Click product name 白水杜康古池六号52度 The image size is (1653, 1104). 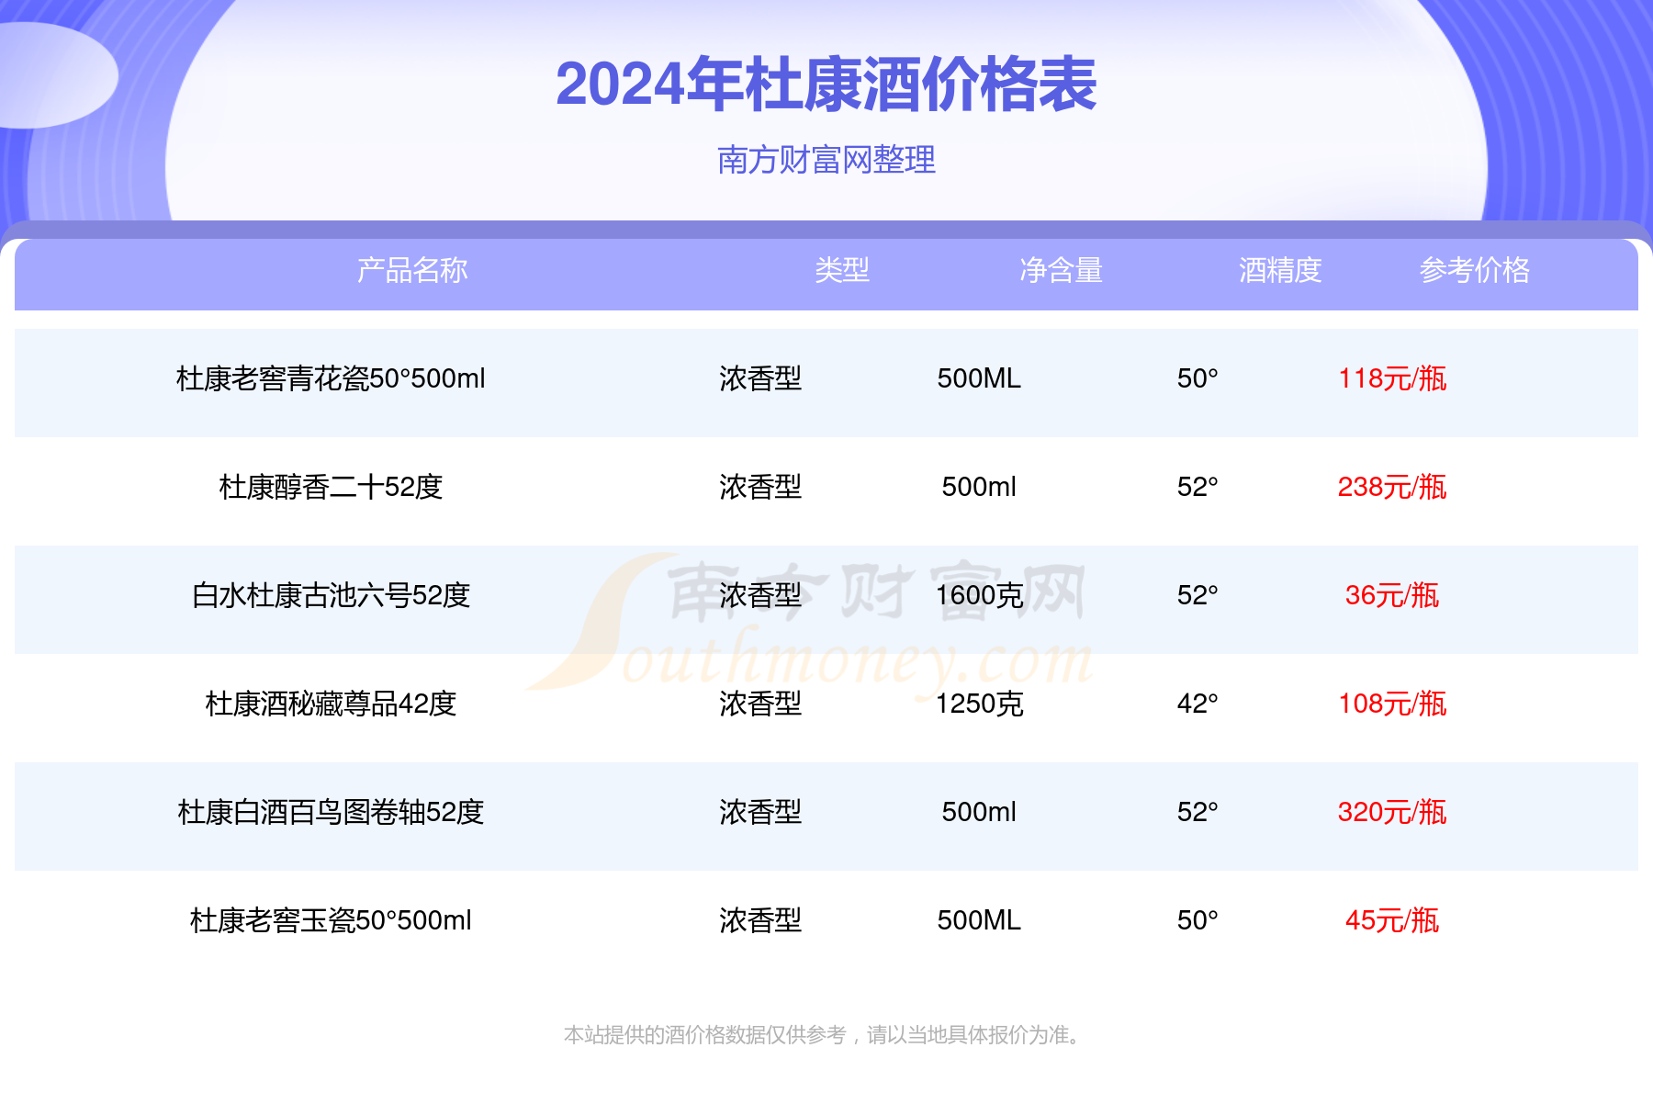(x=331, y=595)
